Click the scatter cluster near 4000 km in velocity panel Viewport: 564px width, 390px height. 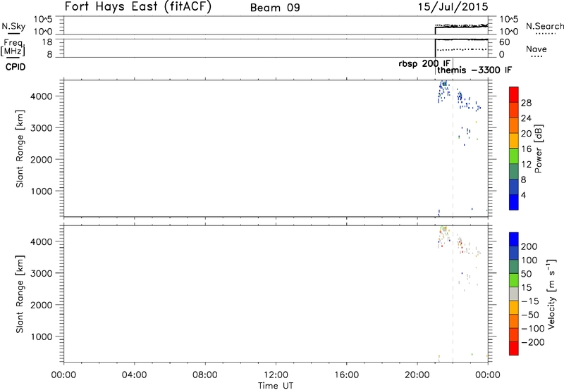pos(443,237)
